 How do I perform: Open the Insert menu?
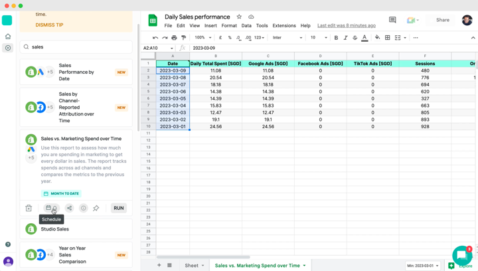point(210,26)
